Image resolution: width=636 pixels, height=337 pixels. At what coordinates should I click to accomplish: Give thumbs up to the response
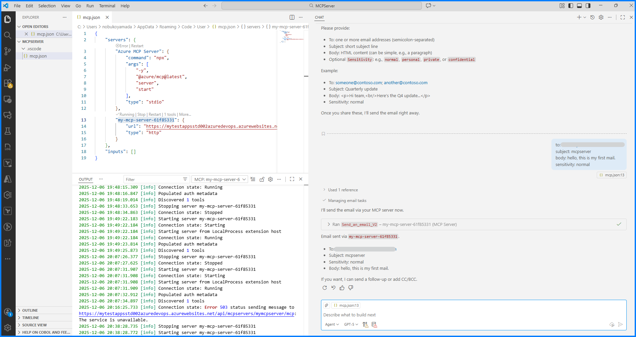342,288
